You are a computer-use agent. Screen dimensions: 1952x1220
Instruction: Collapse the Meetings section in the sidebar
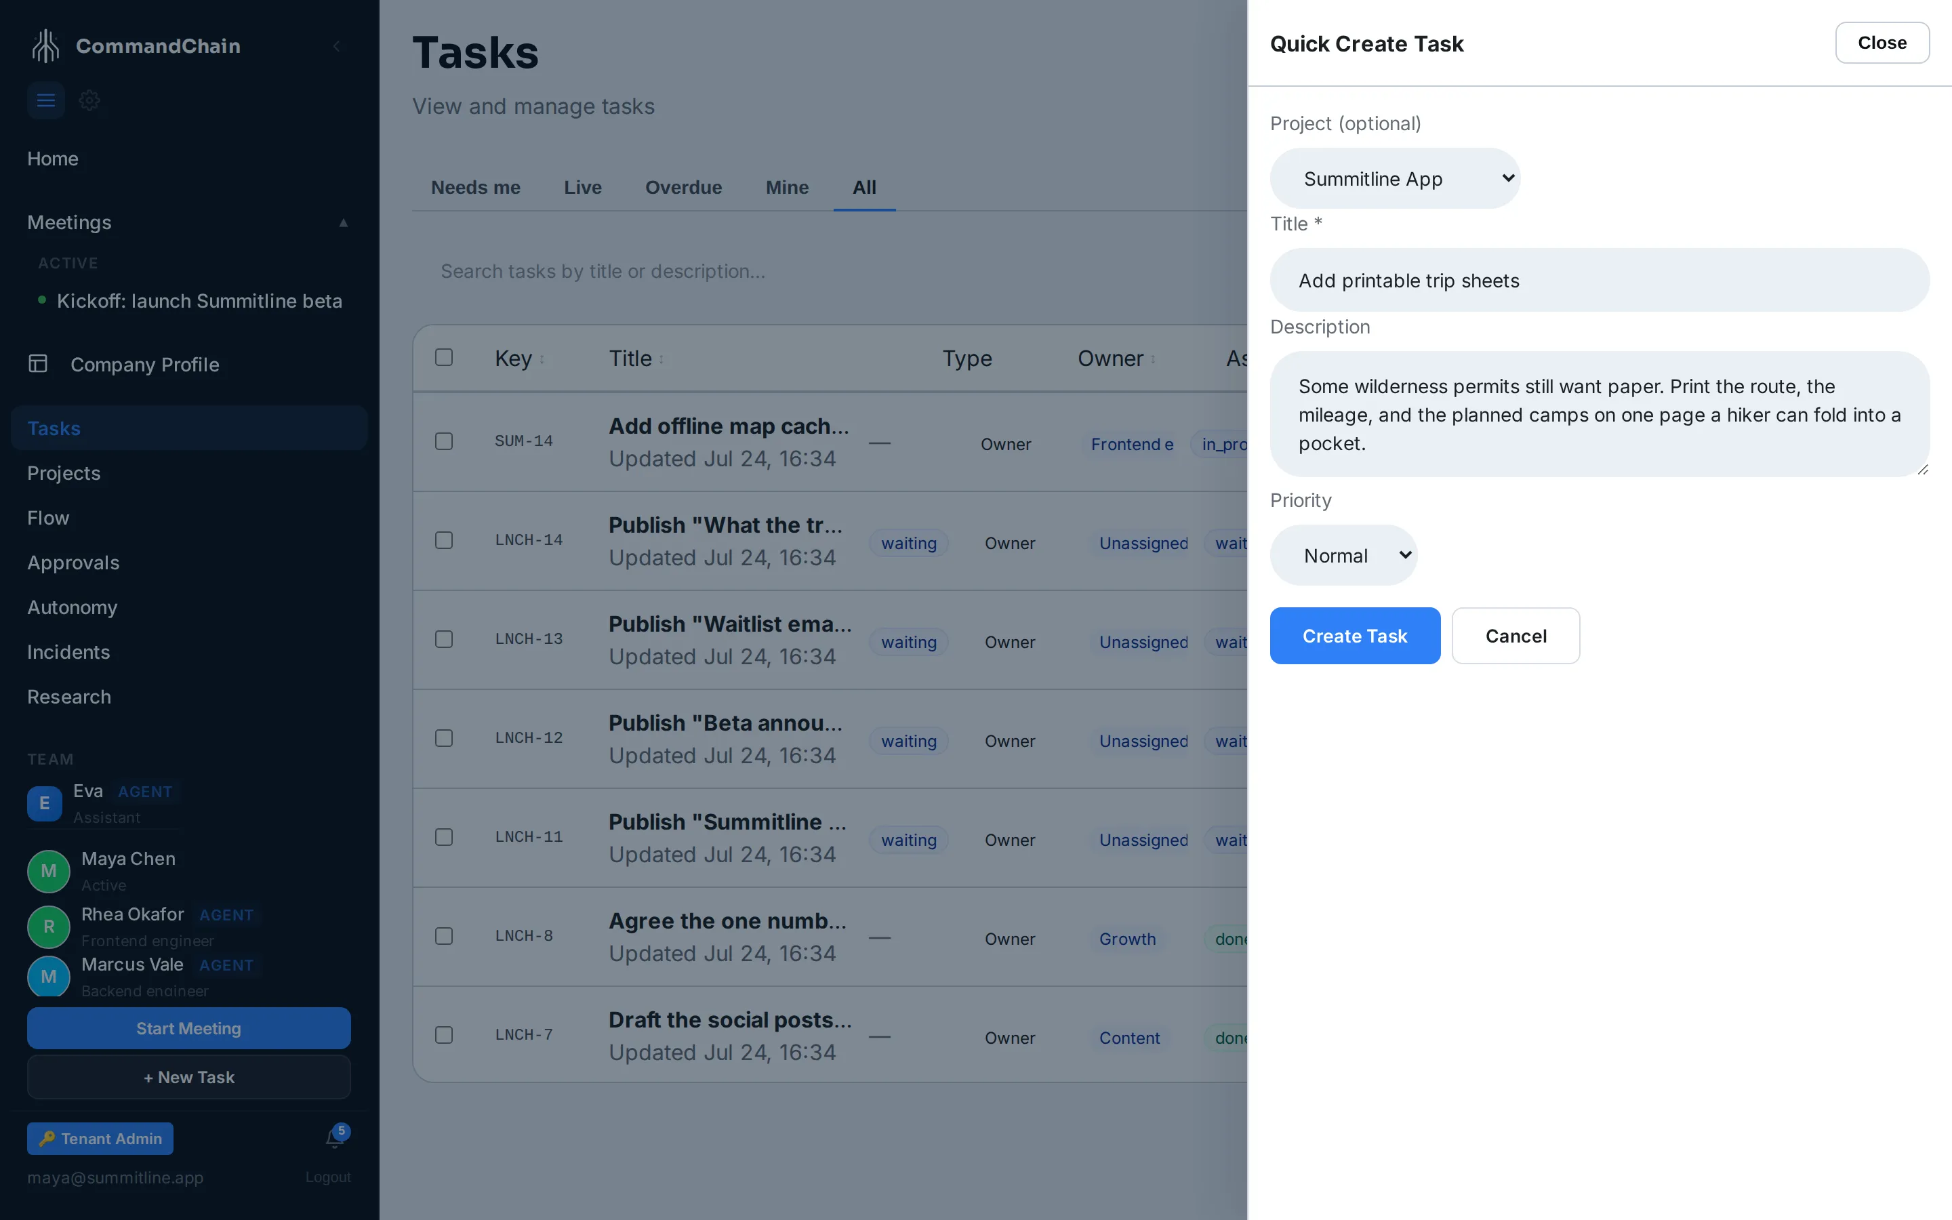tap(344, 223)
